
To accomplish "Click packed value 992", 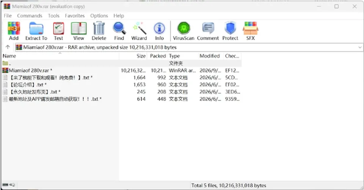I will [162, 78].
